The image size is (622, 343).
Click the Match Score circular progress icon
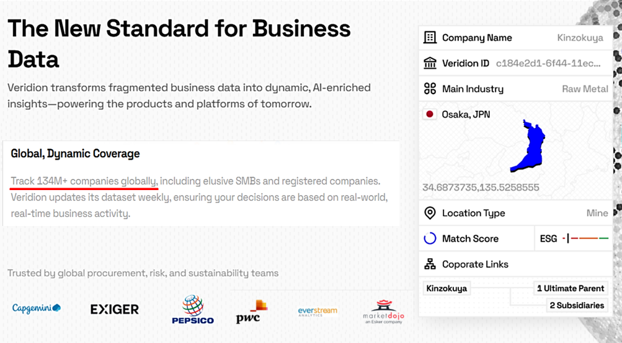(x=430, y=238)
